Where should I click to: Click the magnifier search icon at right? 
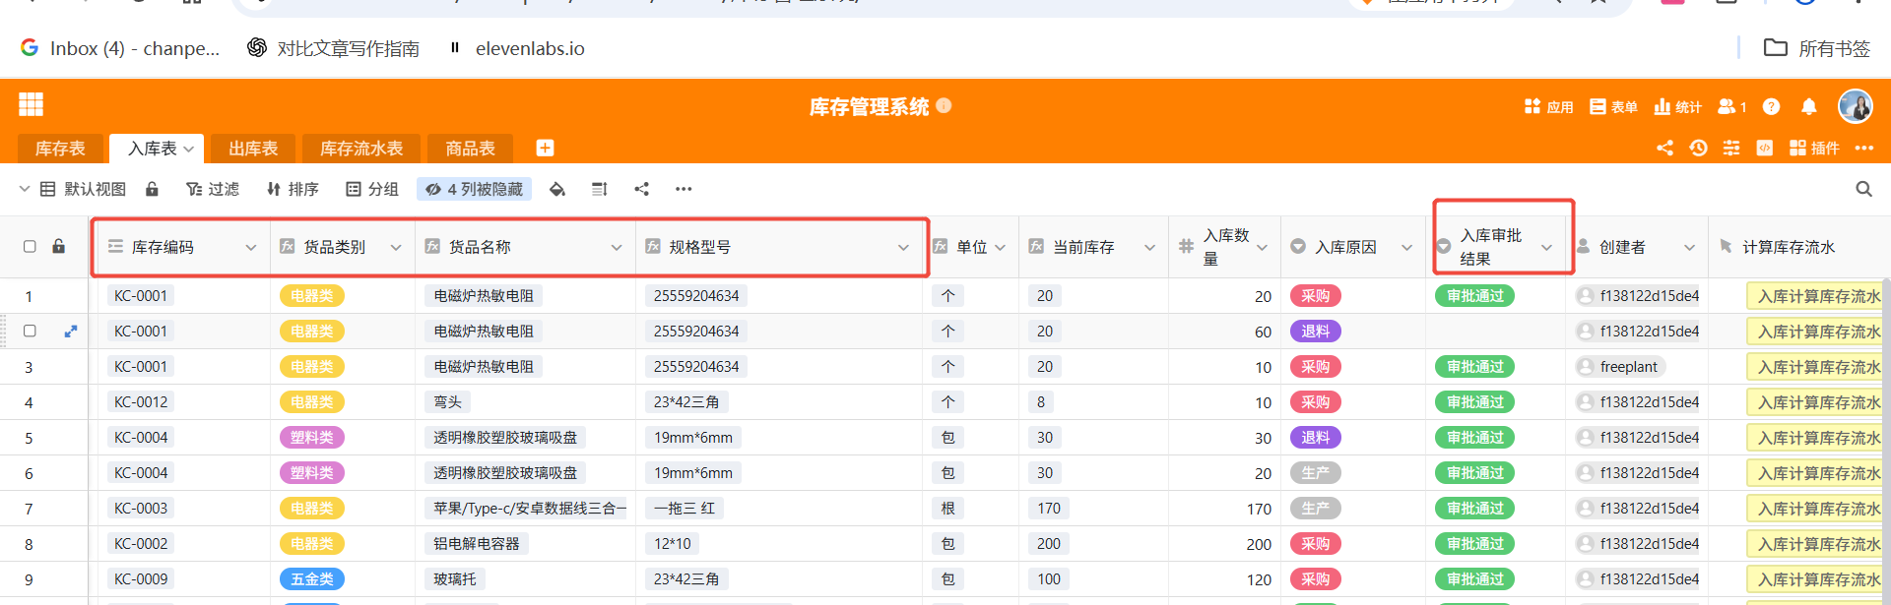coord(1863,189)
